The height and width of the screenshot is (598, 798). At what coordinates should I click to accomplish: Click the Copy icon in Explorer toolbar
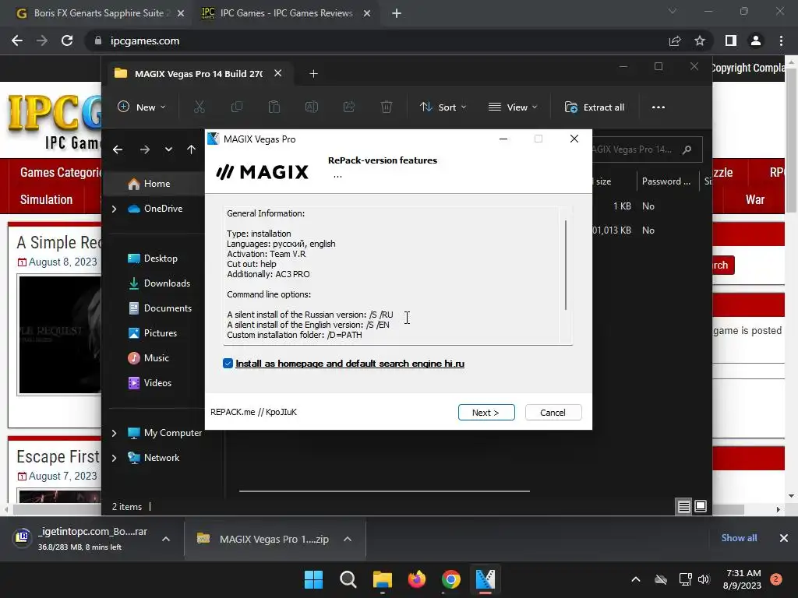[237, 107]
